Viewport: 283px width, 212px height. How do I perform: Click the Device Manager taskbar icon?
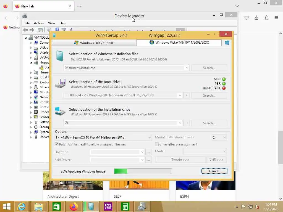(142, 206)
